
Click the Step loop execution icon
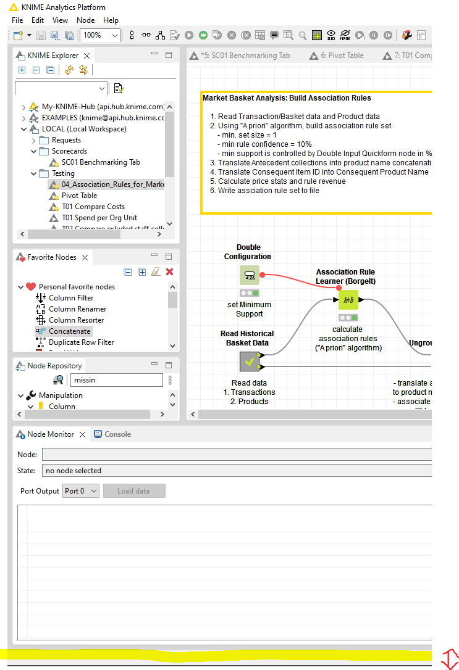[360, 35]
